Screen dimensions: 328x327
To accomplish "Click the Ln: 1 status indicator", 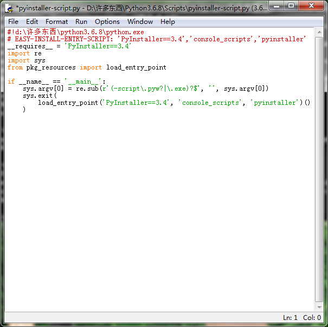I will coord(290,318).
